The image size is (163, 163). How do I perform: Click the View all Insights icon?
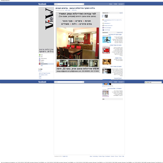pos(103,28)
